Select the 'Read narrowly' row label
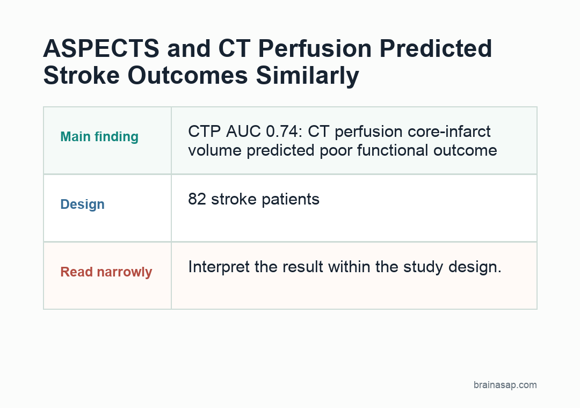Image resolution: width=580 pixels, height=408 pixels. (106, 272)
